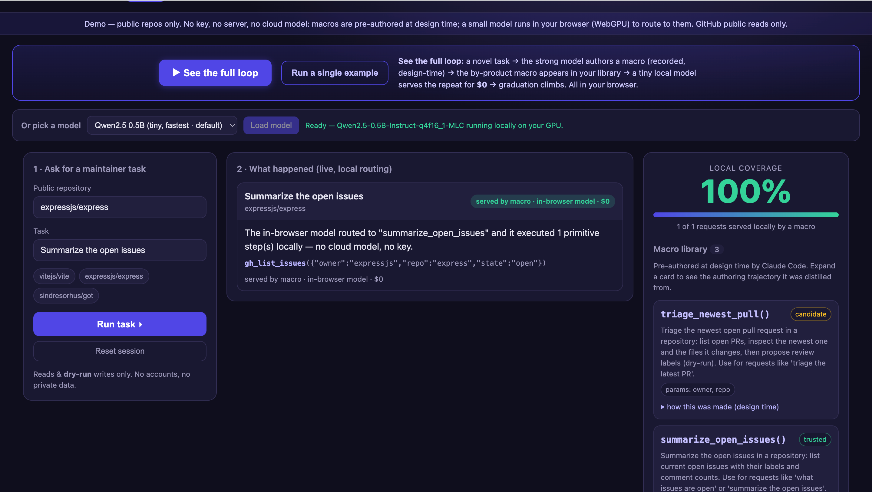Click the triage_newest_pull() macro title

coord(715,314)
